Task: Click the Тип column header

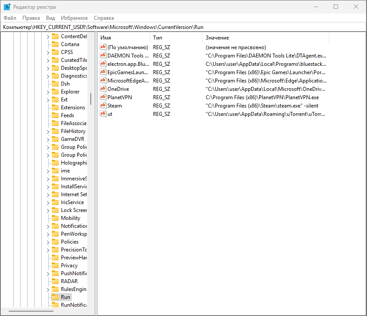Action: pos(176,38)
